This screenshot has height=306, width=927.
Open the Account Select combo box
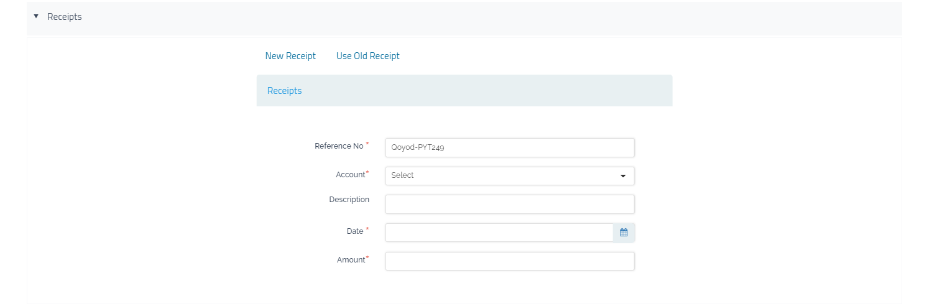coord(504,176)
